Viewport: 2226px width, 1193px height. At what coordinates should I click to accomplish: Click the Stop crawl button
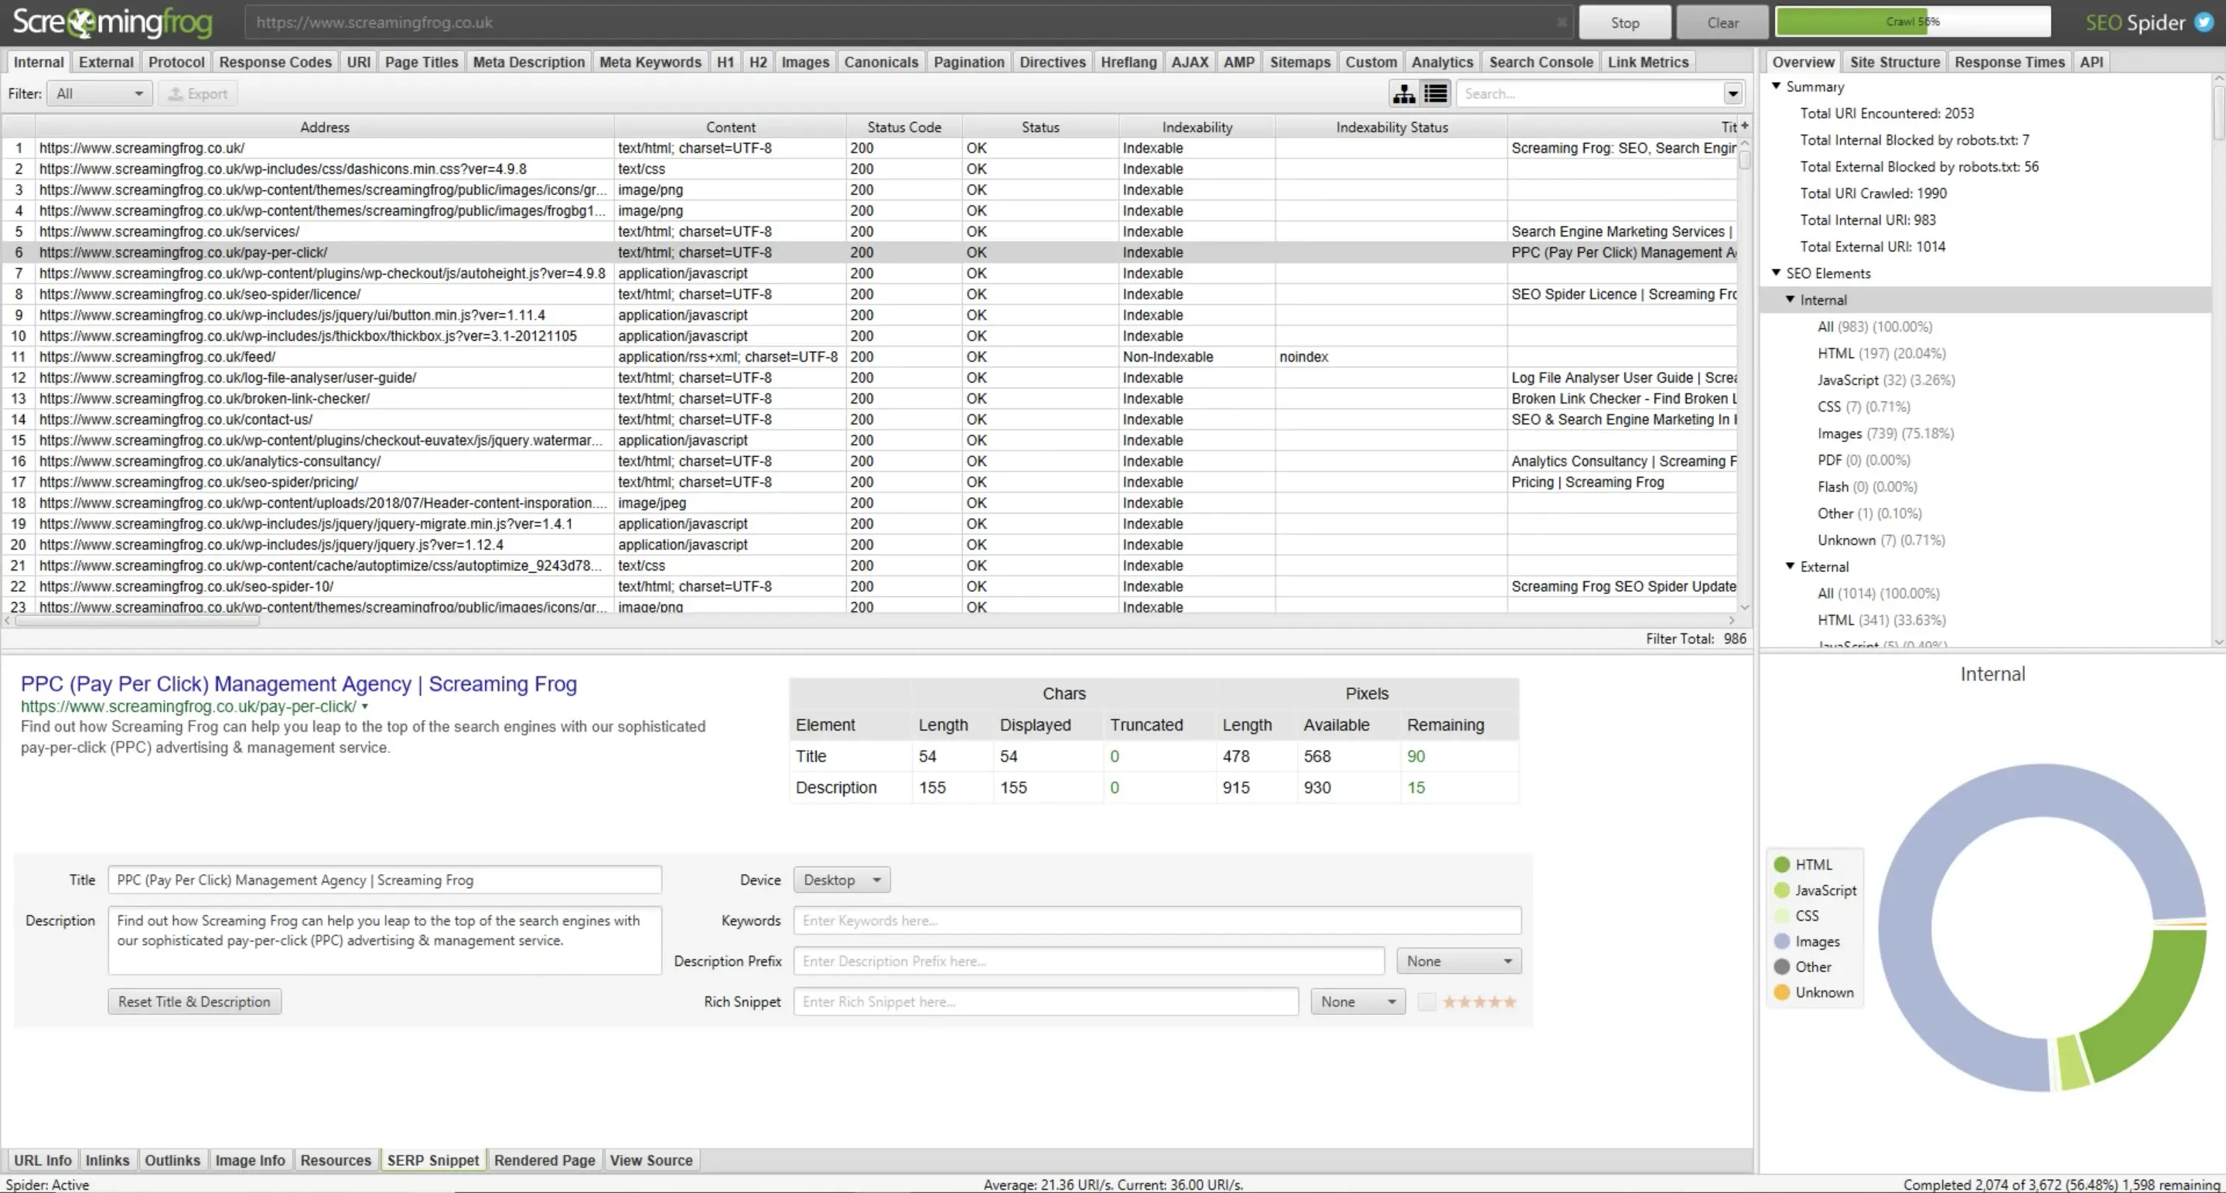(x=1624, y=22)
